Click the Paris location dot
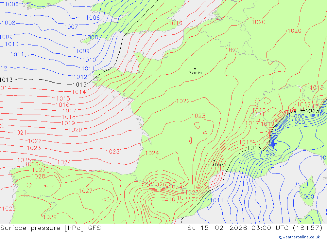The height and width of the screenshot is (240, 327). pyautogui.click(x=195, y=68)
